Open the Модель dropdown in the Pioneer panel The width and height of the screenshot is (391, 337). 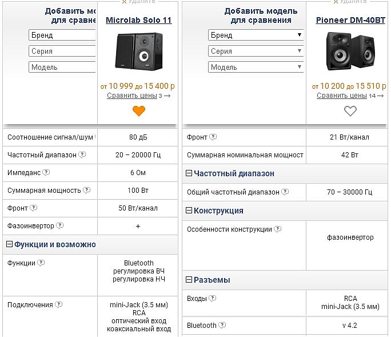(256, 67)
